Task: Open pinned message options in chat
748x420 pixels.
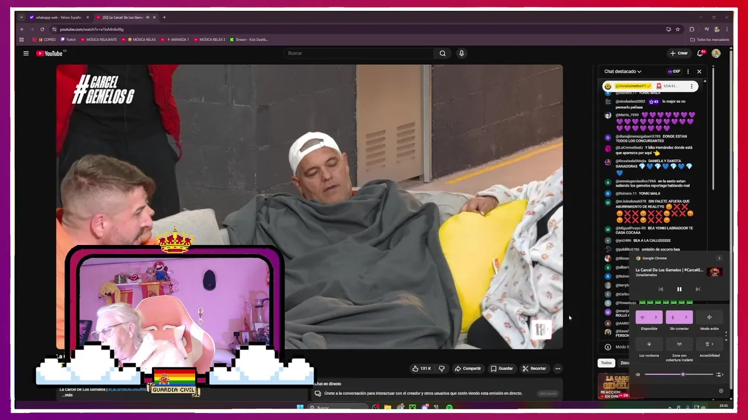Action: 692,86
